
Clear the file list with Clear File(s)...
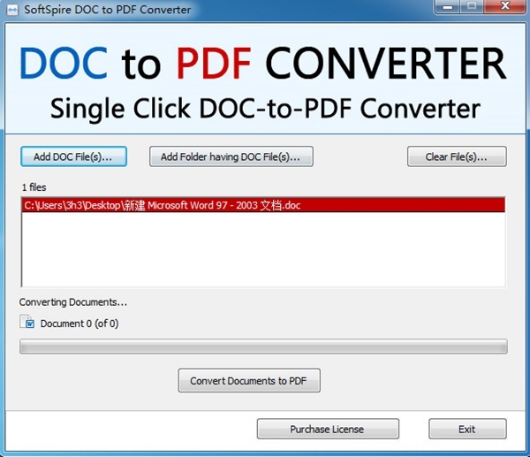[457, 156]
